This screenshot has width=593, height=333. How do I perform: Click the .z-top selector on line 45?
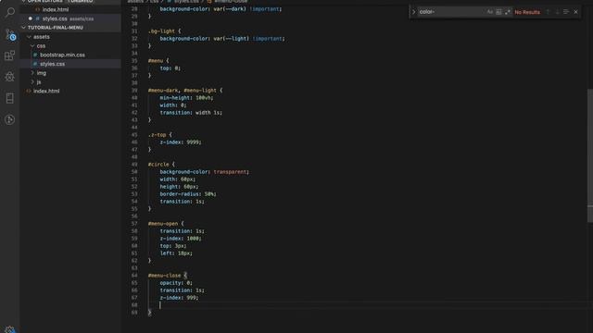point(157,135)
